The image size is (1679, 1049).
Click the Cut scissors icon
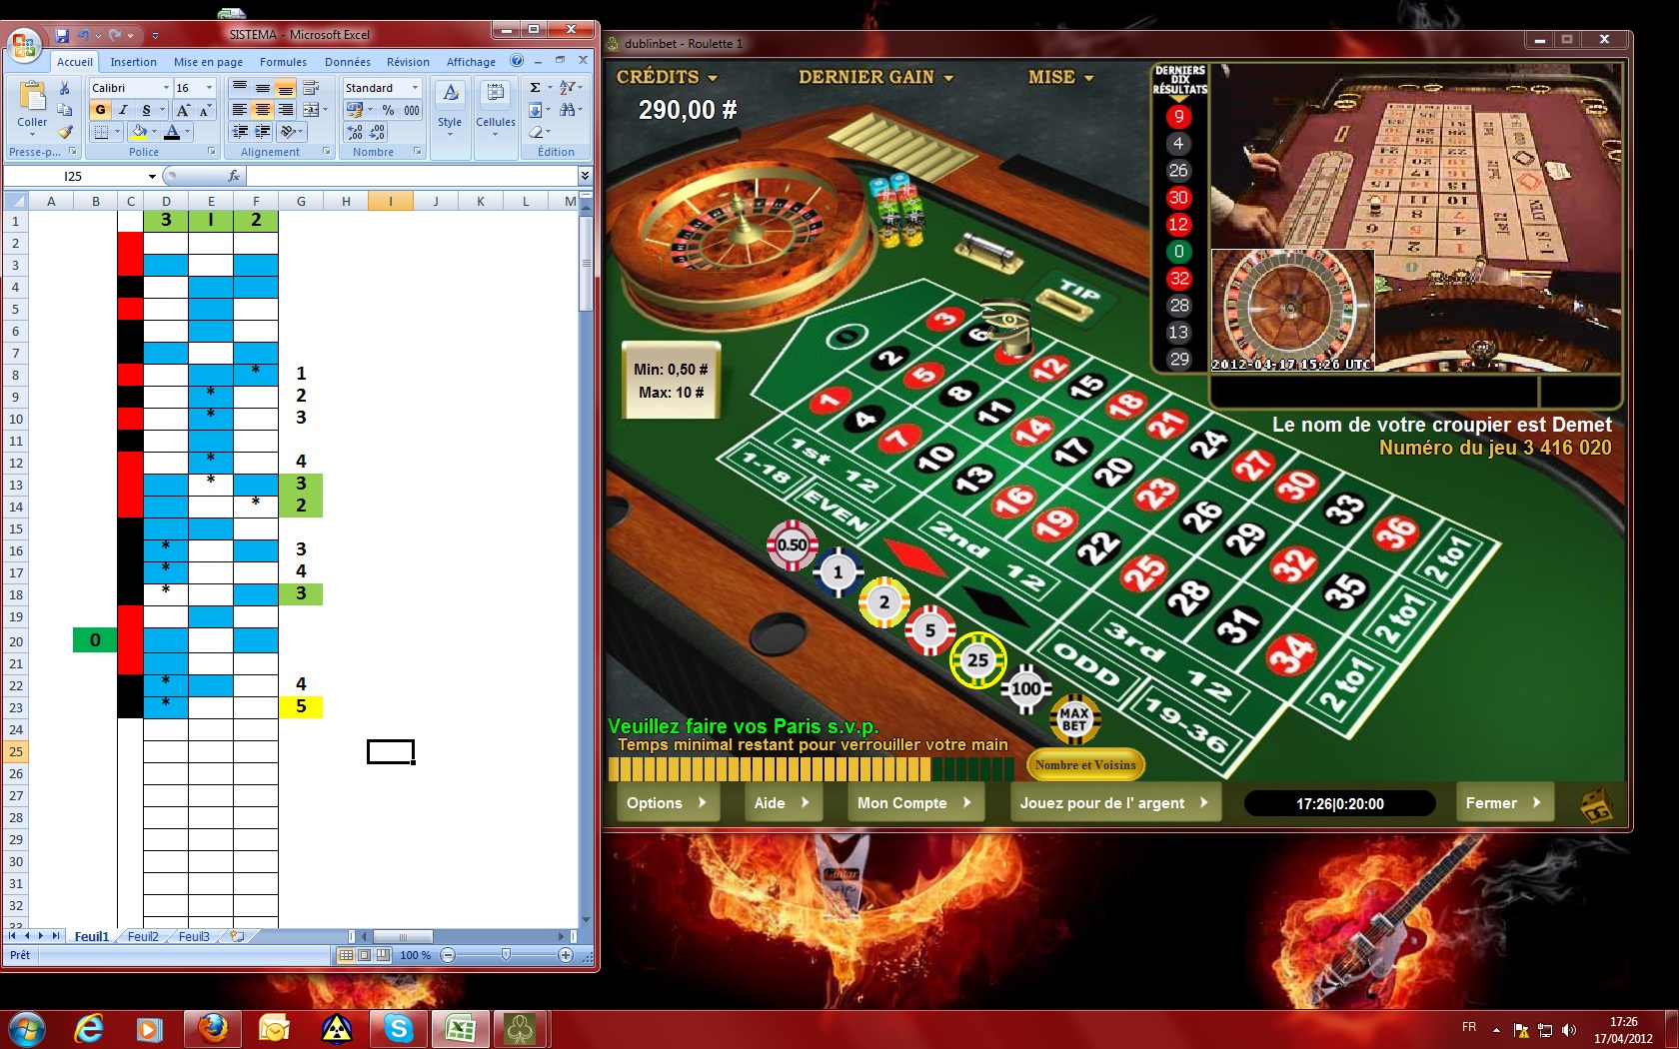pyautogui.click(x=65, y=88)
